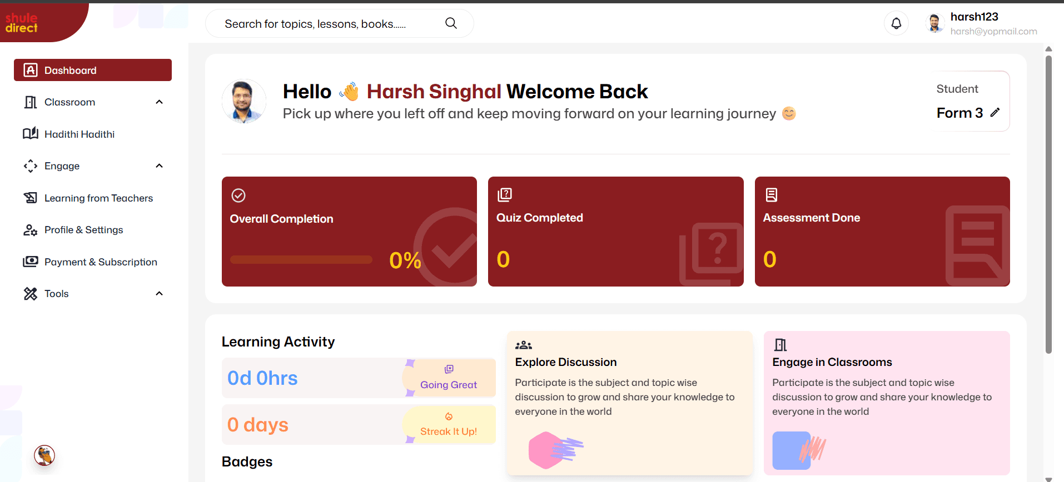
Task: Open the Assessment Done card
Action: [x=882, y=232]
